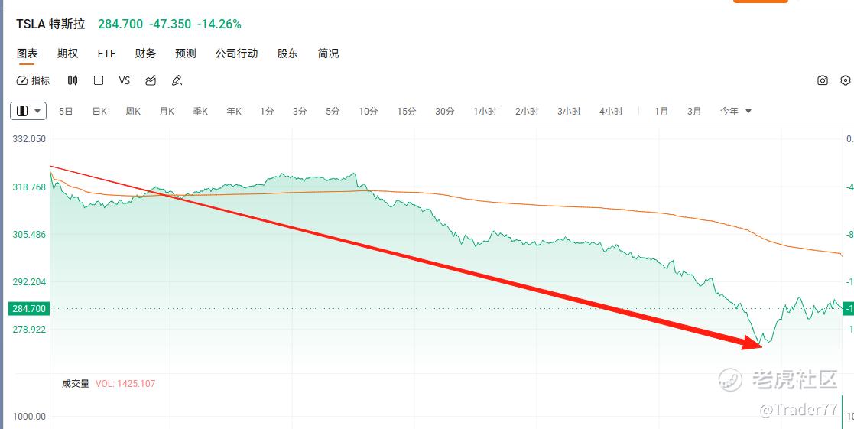Click the area chart overlay icon
This screenshot has width=854, height=429.
[x=151, y=80]
